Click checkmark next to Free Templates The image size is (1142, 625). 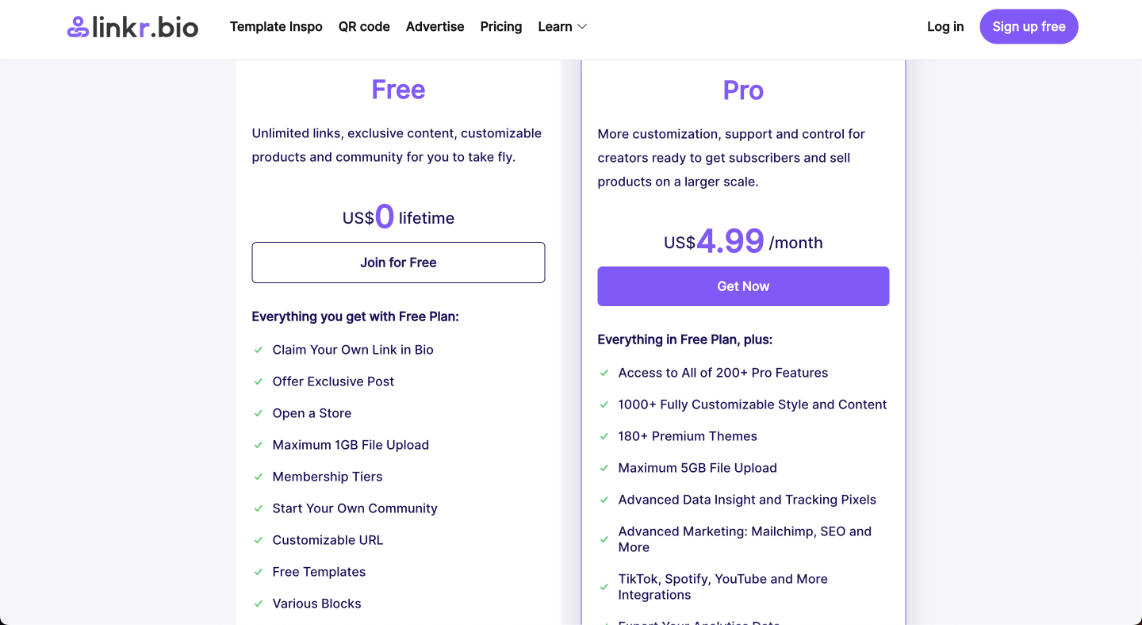tap(259, 572)
